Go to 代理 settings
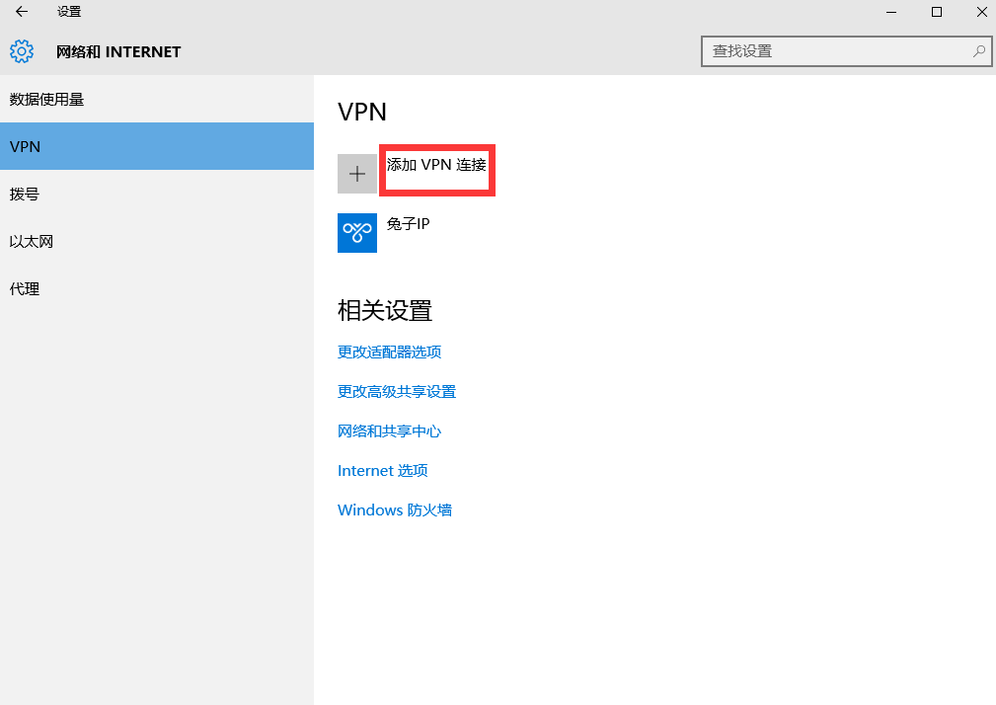 tap(25, 289)
